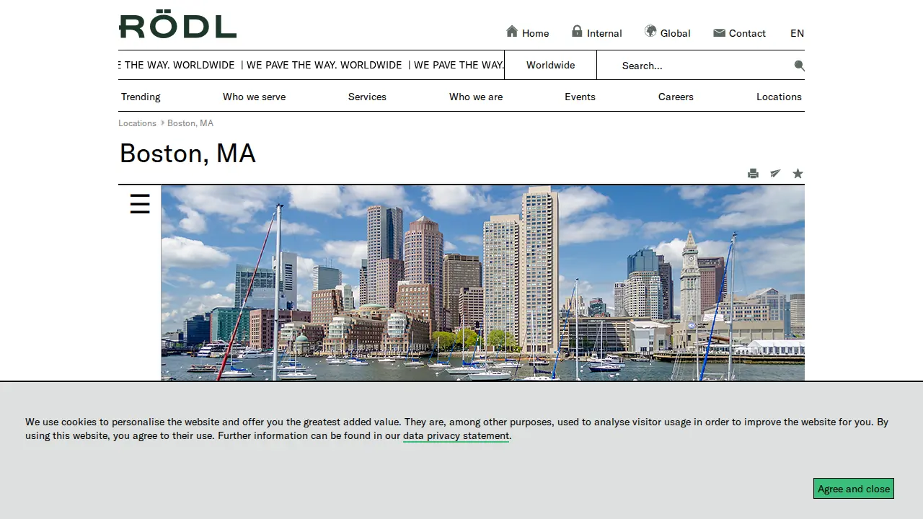Viewport: 923px width, 519px height.
Task: Click the search magnifier icon
Action: [x=799, y=66]
